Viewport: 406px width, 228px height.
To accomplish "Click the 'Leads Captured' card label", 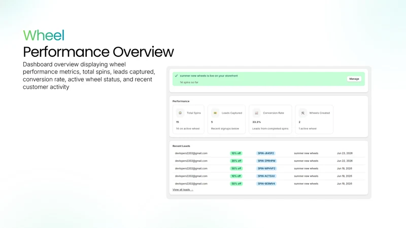I will tap(232, 113).
